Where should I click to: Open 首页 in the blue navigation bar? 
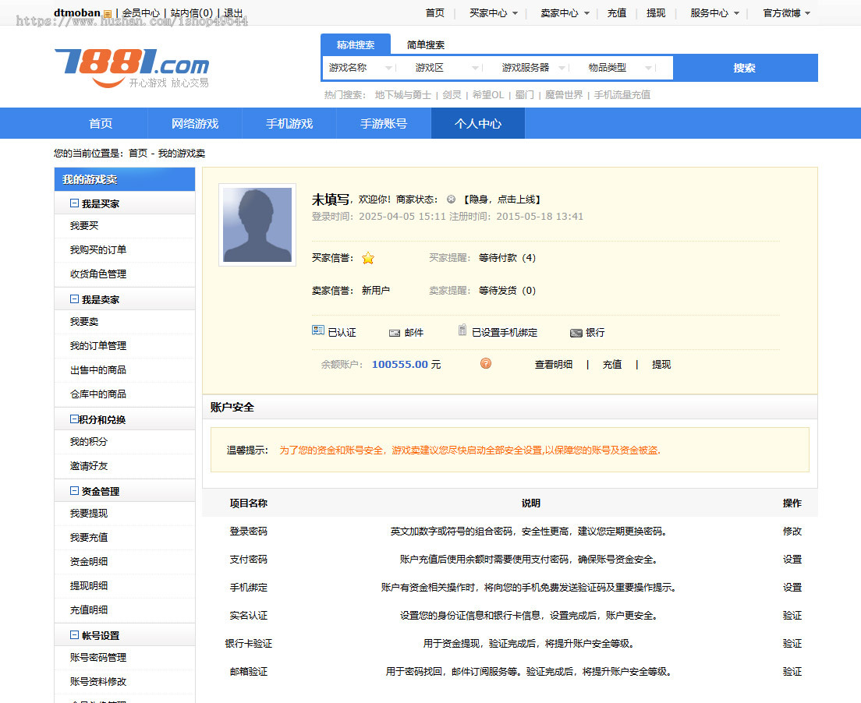pos(101,123)
